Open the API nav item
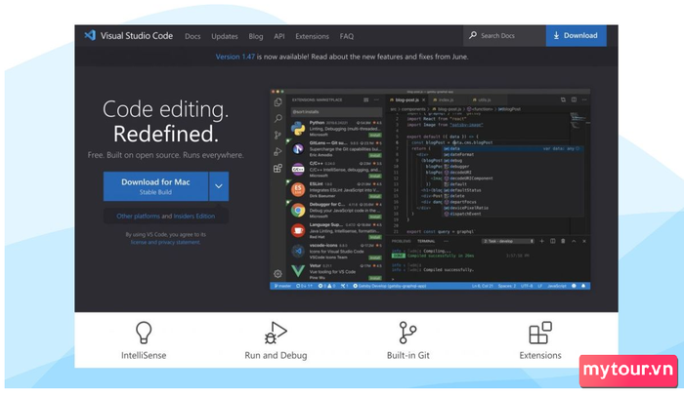The width and height of the screenshot is (684, 395). click(279, 36)
